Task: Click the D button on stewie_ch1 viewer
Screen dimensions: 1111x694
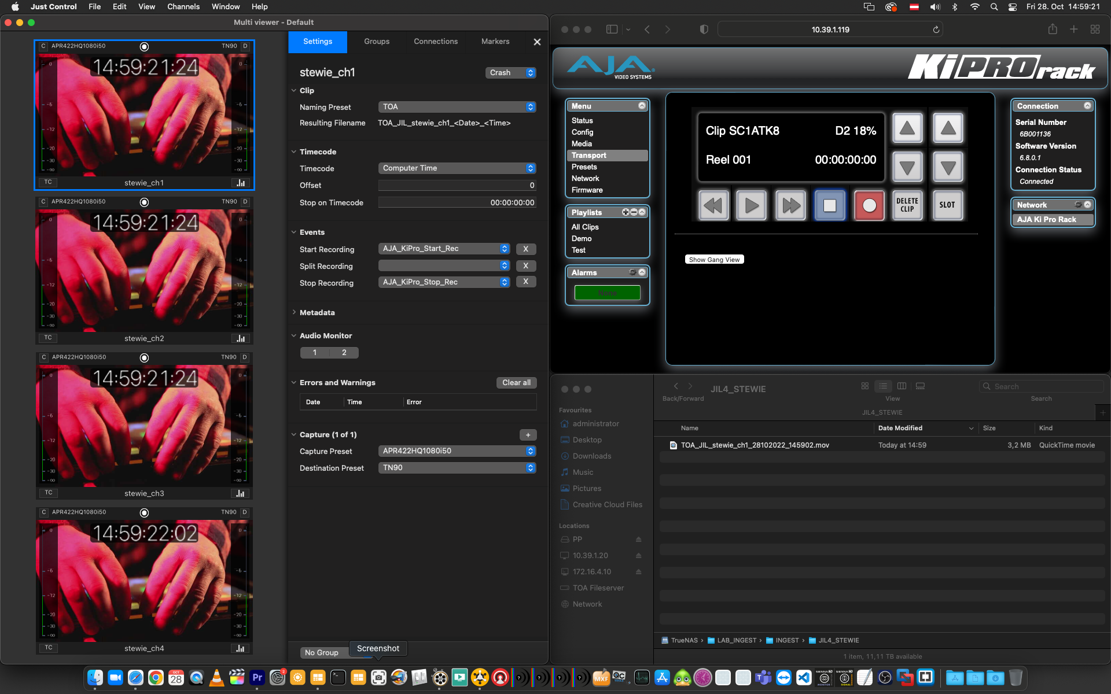Action: (245, 46)
